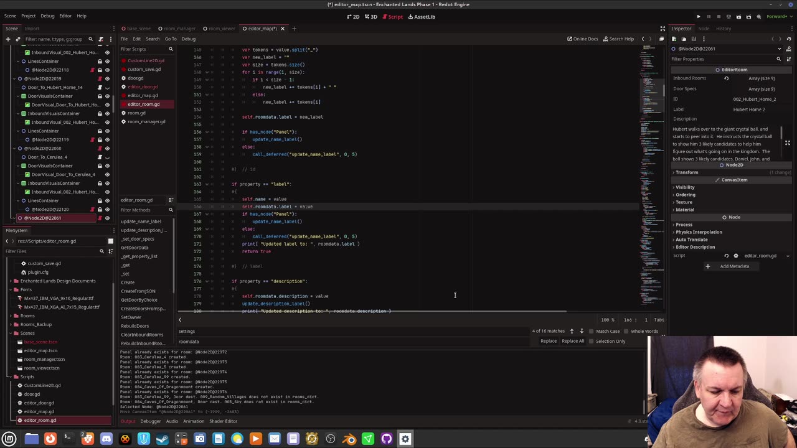Open documentation icon beside @Node2D@22061 in Inspector
Viewport: 797px width, 448px height.
[788, 49]
